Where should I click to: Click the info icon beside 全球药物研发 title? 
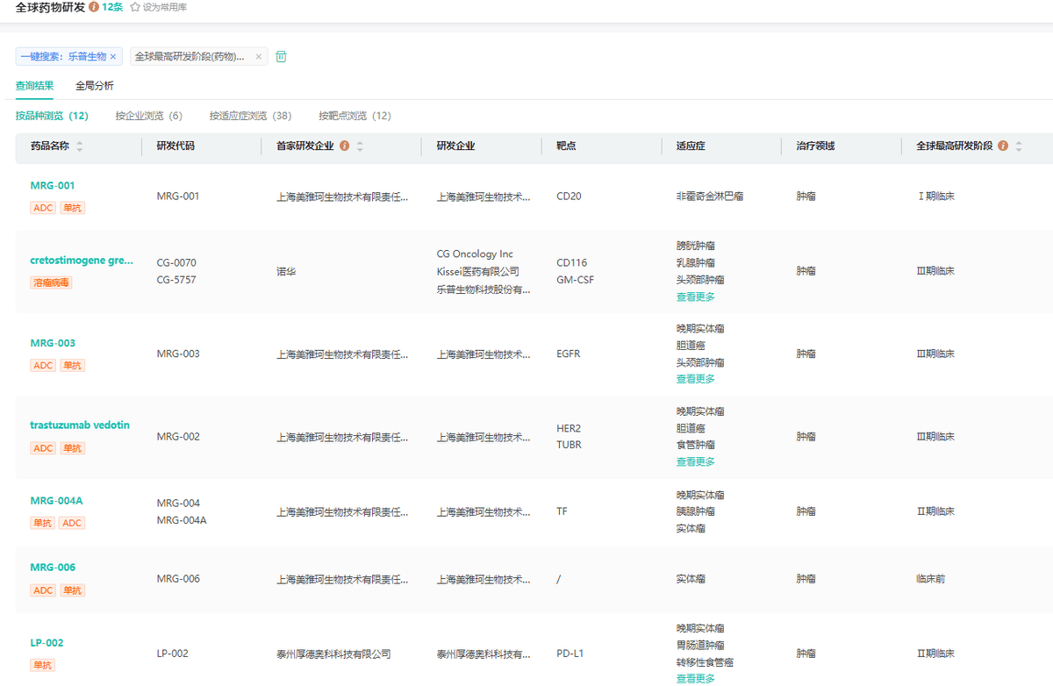click(x=94, y=7)
